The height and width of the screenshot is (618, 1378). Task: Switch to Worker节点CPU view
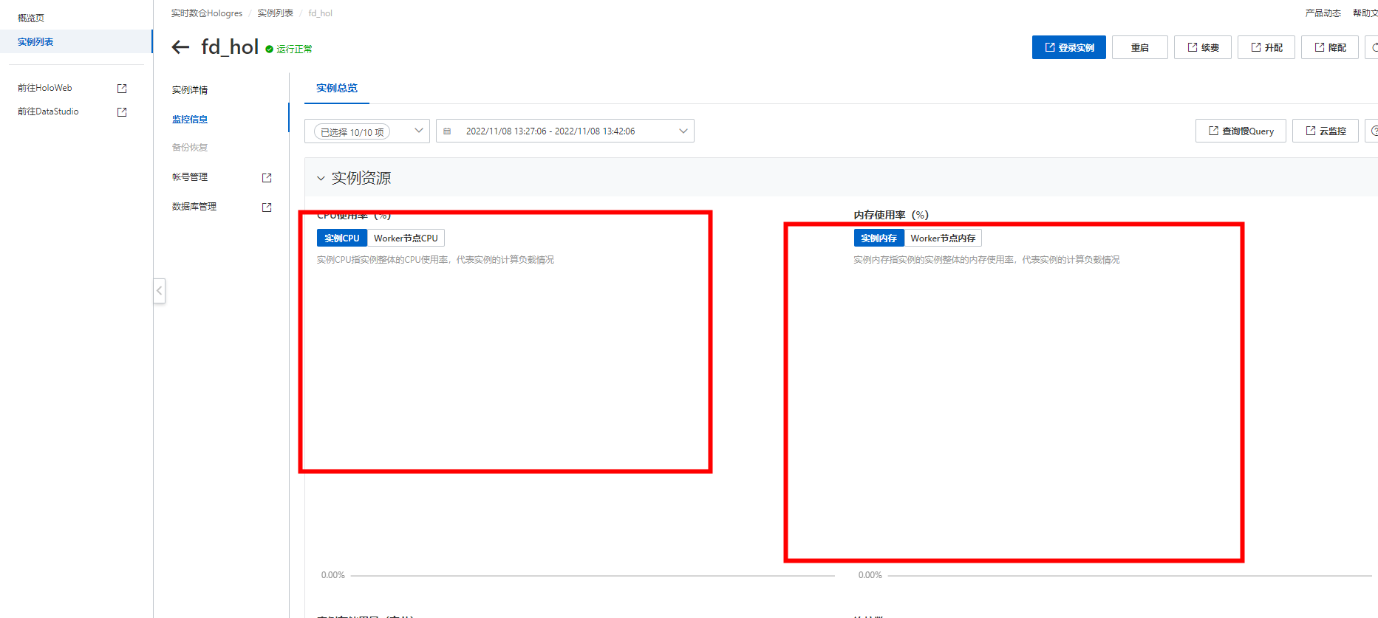click(x=406, y=238)
